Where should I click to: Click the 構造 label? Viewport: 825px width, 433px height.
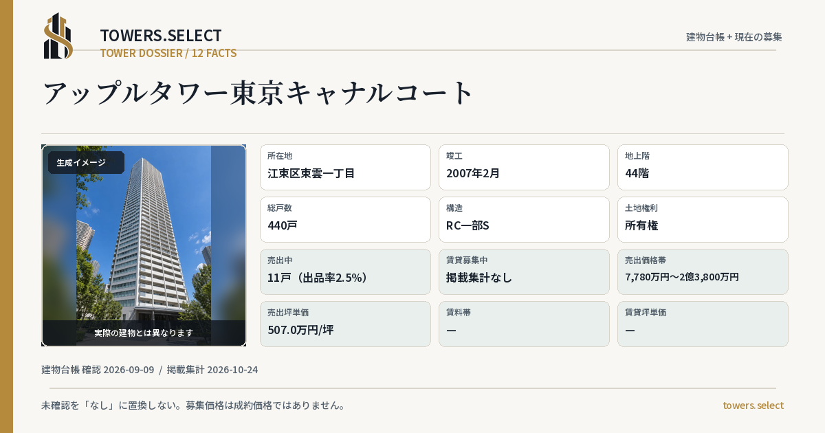[x=454, y=208]
